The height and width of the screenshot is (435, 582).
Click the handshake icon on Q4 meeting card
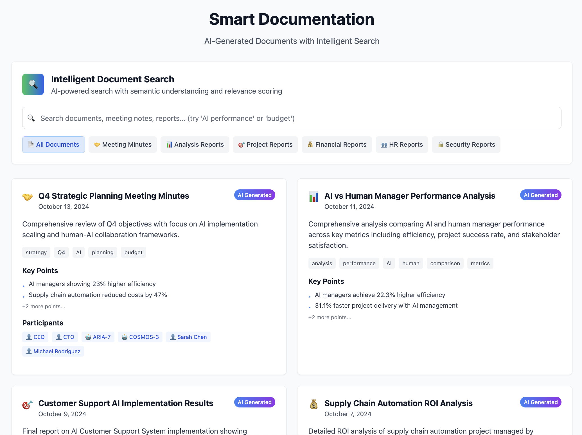(x=28, y=196)
